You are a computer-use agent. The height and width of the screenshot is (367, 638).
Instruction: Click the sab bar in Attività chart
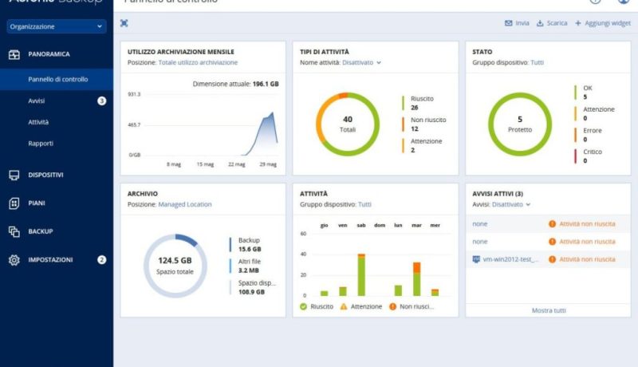(x=361, y=274)
